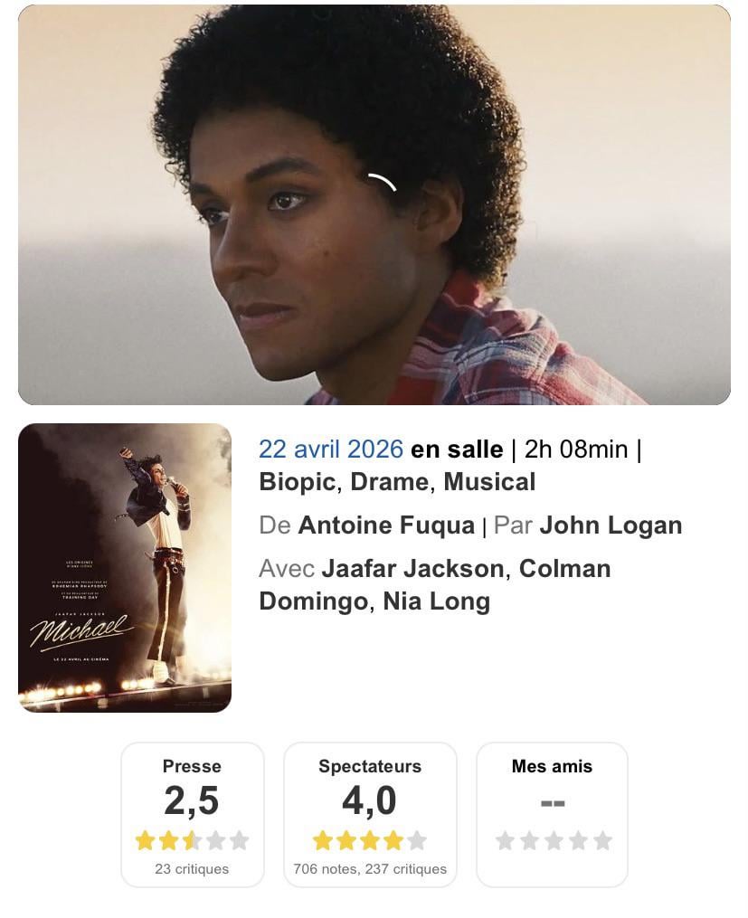
Task: Open the Spectateurs rating card
Action: [x=370, y=814]
